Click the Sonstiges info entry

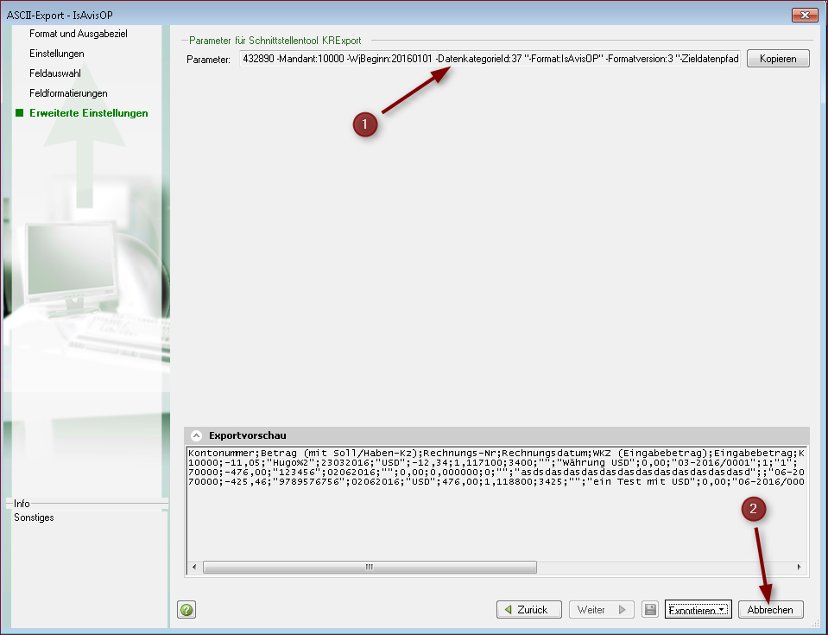(x=34, y=518)
